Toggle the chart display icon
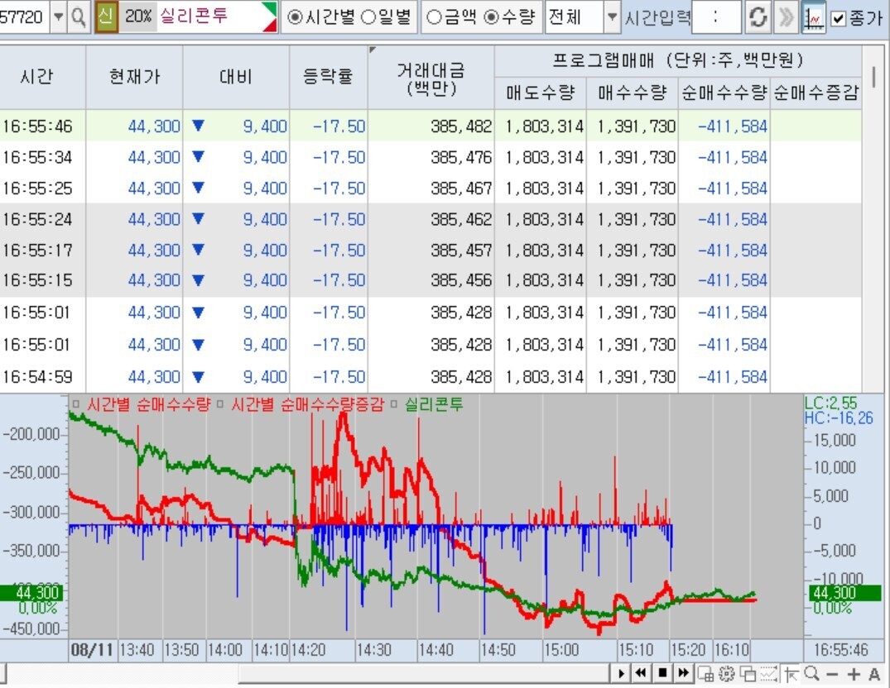The image size is (890, 688). coord(814,18)
